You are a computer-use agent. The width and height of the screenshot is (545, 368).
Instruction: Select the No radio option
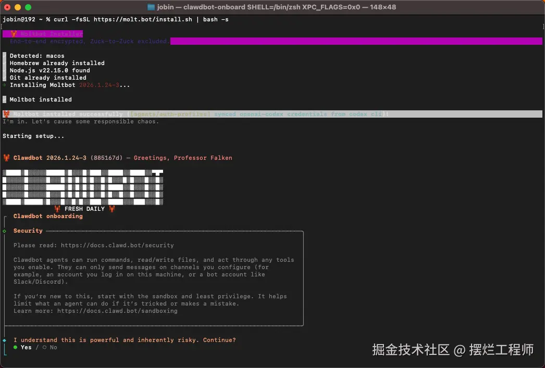tap(50, 347)
